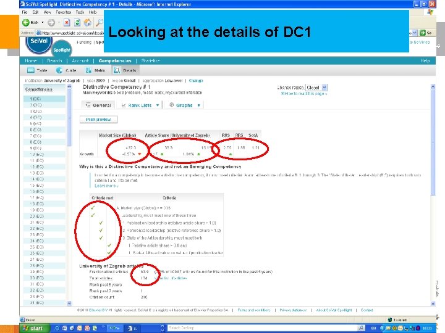Open the File menu

tap(25, 12)
